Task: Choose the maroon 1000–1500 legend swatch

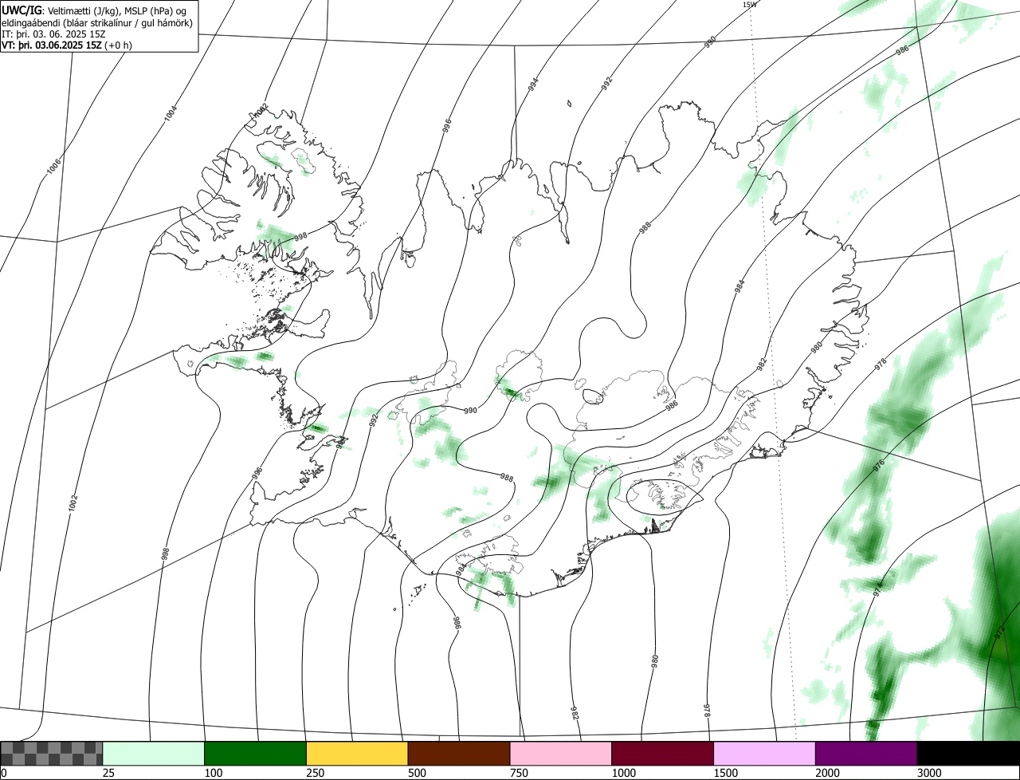Action: tap(663, 754)
